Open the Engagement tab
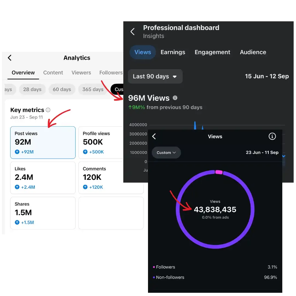296x296 pixels. (212, 52)
